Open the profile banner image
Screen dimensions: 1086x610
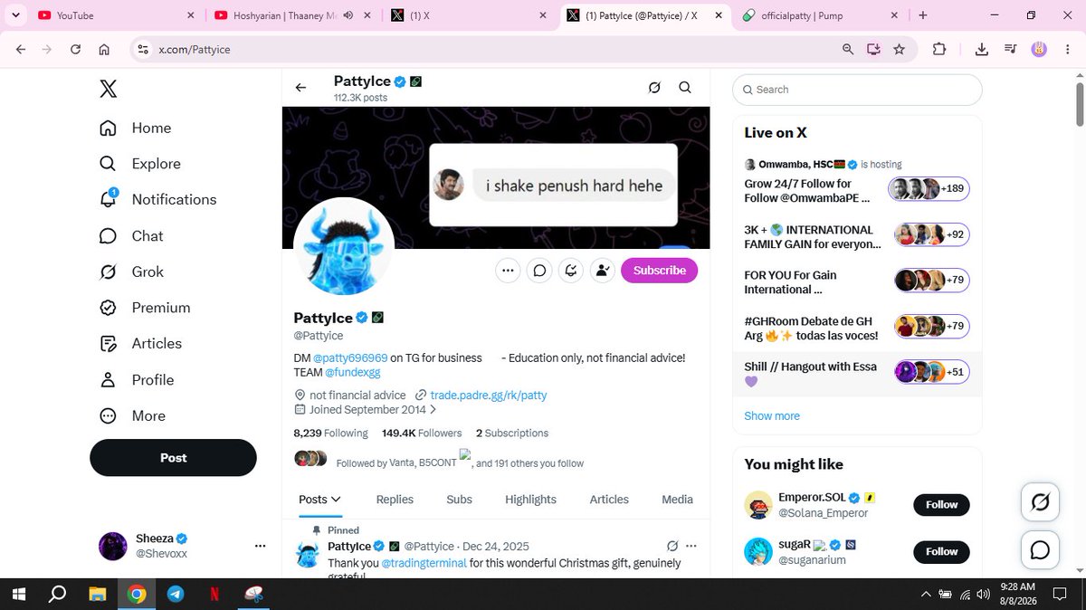coord(496,177)
